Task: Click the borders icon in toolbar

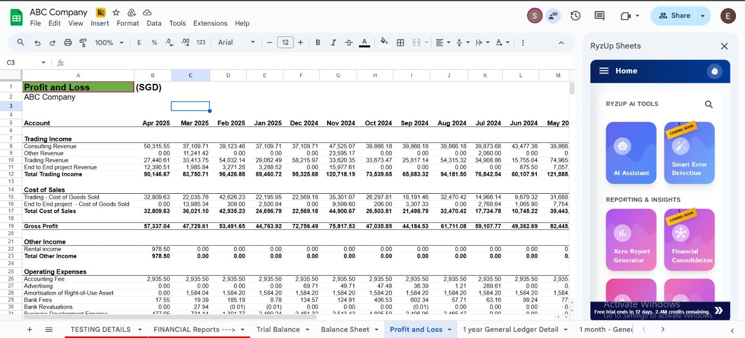Action: 400,42
